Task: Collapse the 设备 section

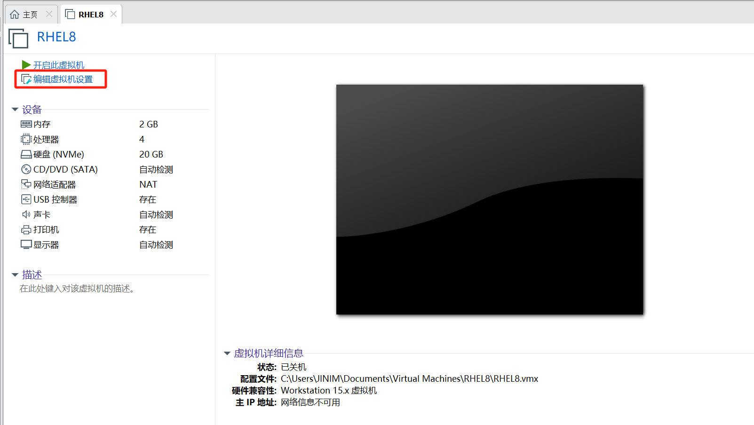Action: coord(15,110)
